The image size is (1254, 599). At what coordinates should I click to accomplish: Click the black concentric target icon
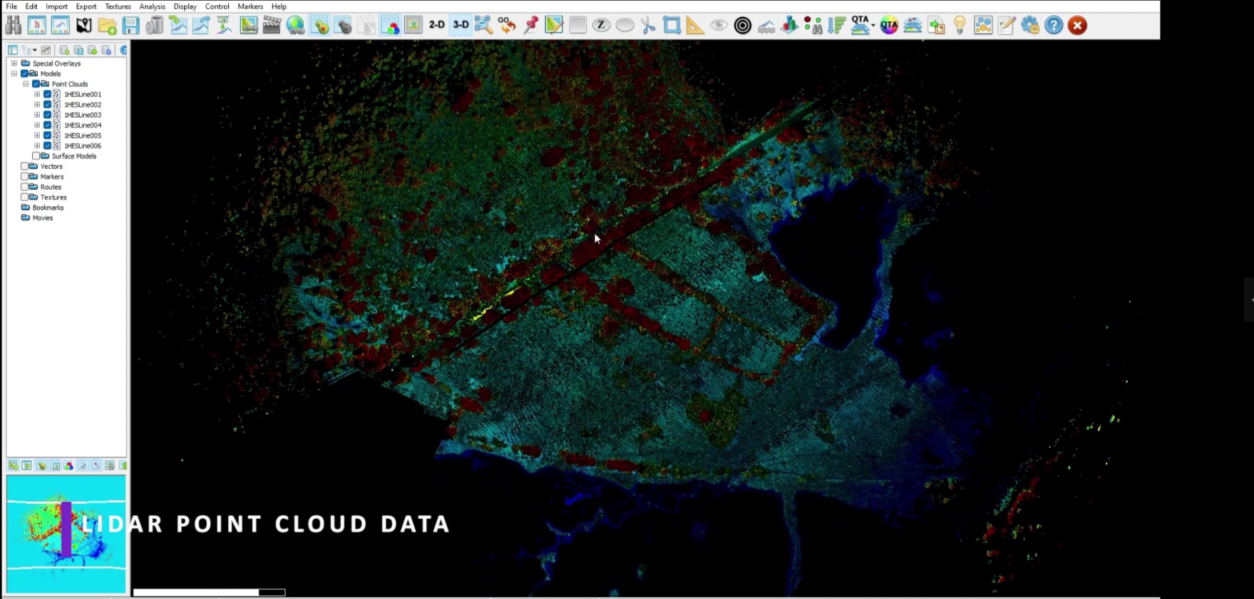[x=742, y=26]
